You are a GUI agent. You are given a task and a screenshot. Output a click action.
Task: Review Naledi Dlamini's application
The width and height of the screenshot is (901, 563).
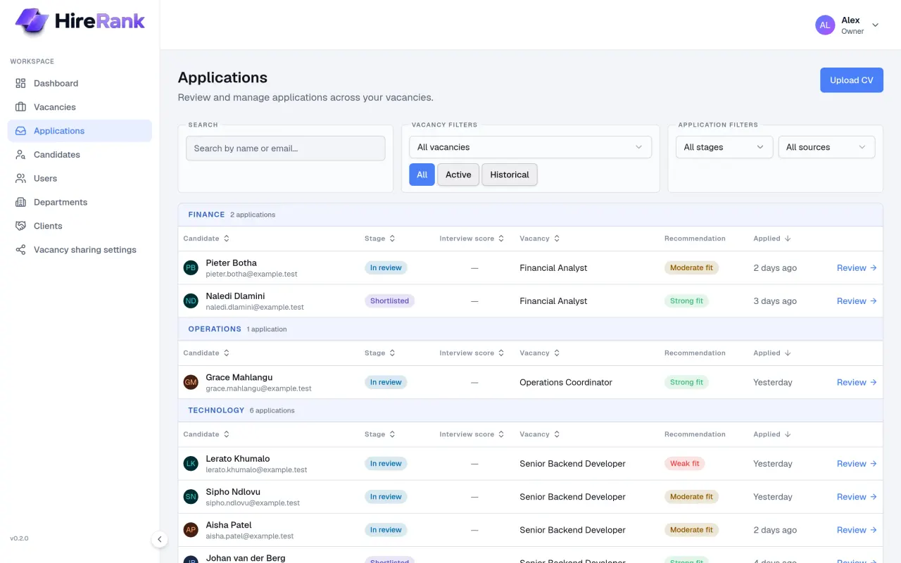pyautogui.click(x=857, y=301)
